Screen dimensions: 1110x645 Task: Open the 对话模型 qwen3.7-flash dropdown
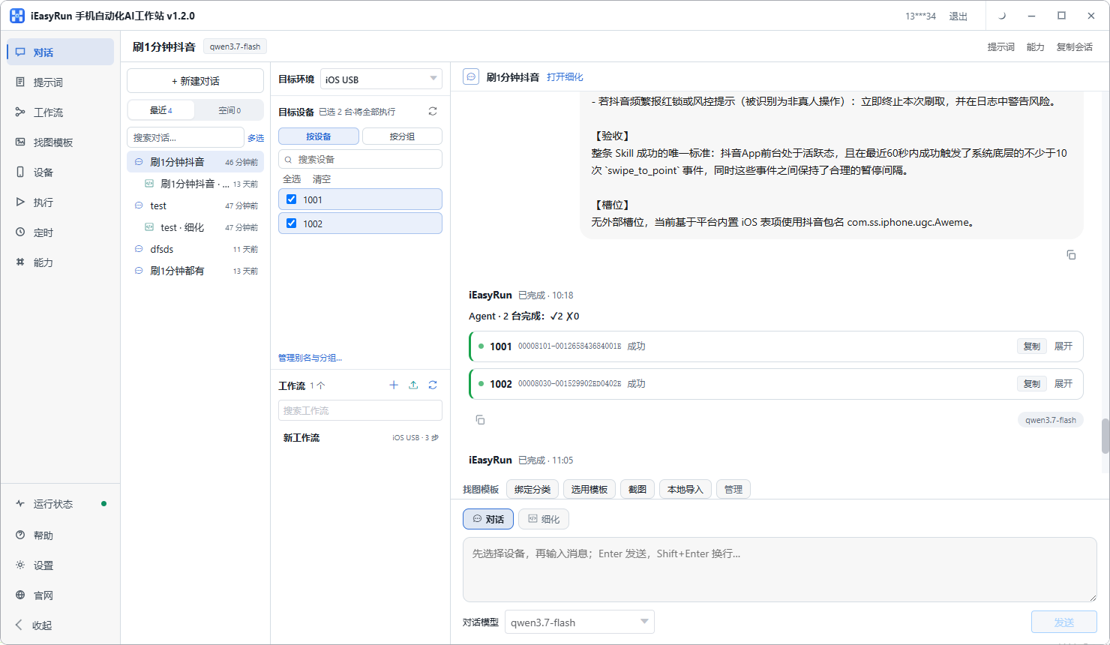[580, 622]
